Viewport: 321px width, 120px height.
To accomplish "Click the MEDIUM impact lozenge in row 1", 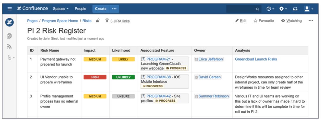I will 95,59.
